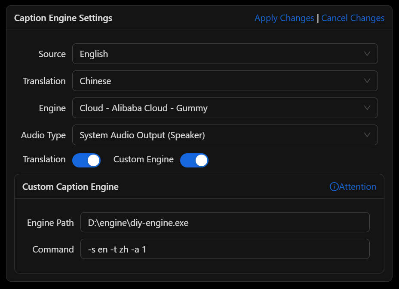Click into the Command text field
The width and height of the screenshot is (399, 289).
tap(225, 249)
